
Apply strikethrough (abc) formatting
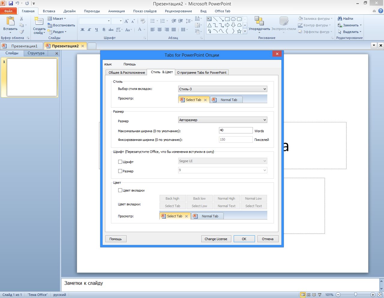111,30
